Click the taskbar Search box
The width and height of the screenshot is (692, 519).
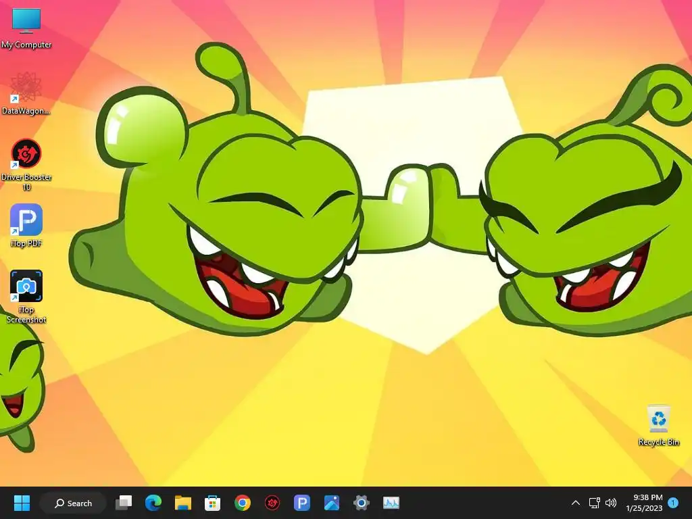[x=73, y=503]
